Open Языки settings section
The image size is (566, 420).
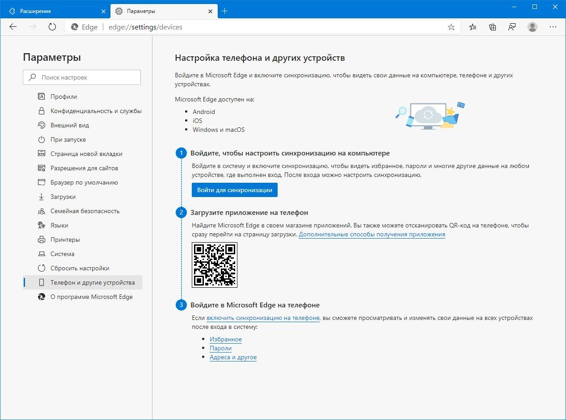tap(59, 225)
